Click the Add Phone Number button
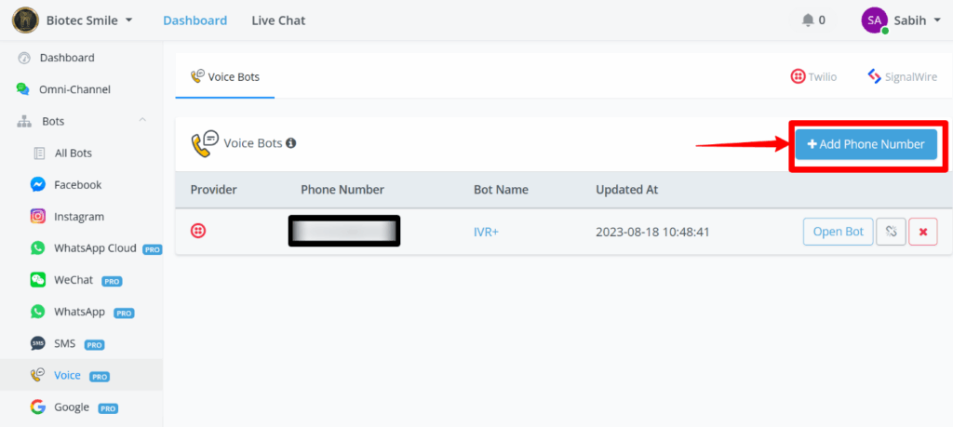Screen dimensions: 953x427 coord(866,144)
